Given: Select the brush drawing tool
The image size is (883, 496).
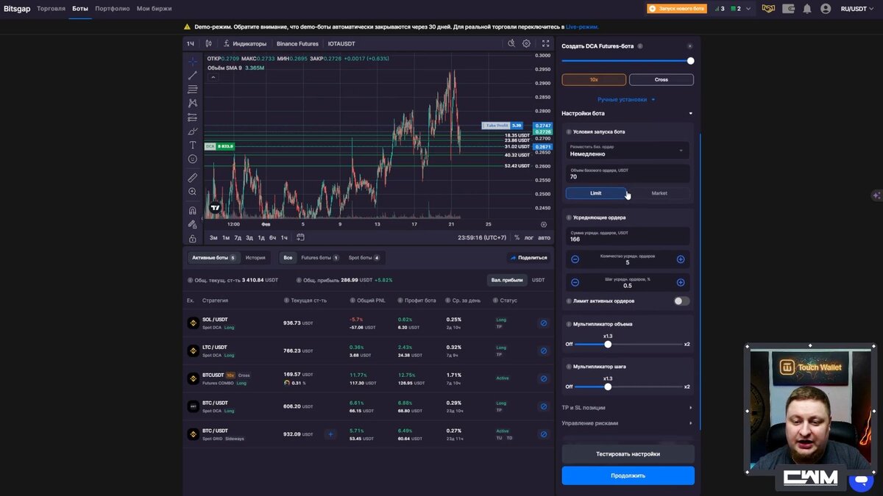Looking at the screenshot, I should pyautogui.click(x=193, y=131).
